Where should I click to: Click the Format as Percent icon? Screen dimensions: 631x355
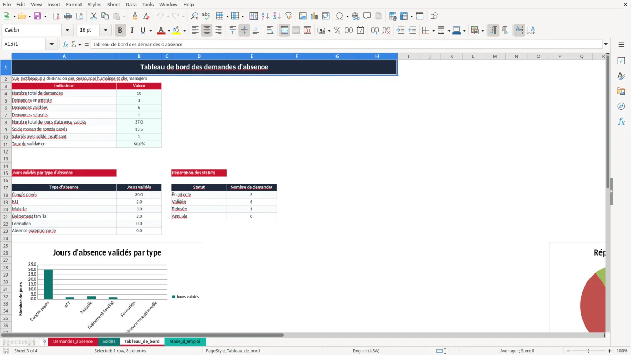pyautogui.click(x=337, y=31)
